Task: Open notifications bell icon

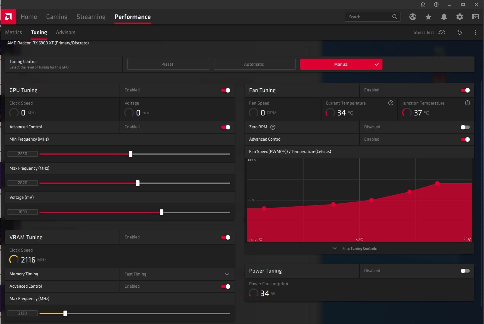Action: pos(444,17)
